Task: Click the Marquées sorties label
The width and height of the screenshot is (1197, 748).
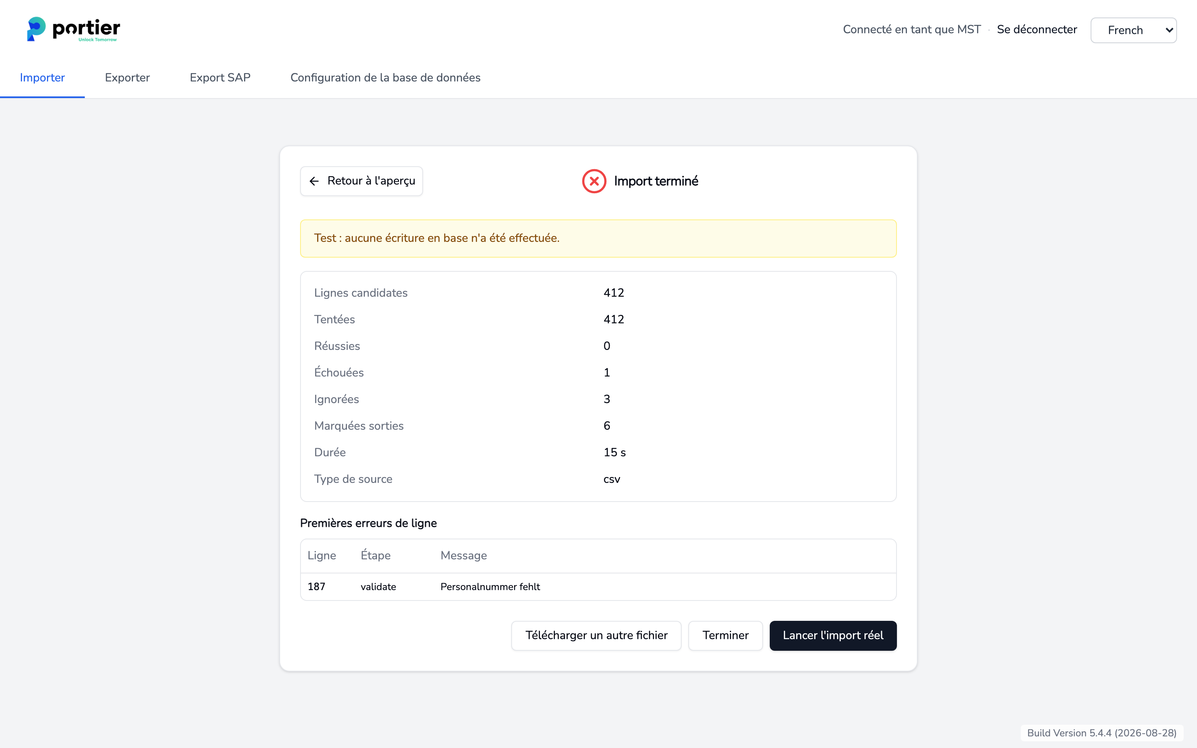Action: click(x=359, y=426)
